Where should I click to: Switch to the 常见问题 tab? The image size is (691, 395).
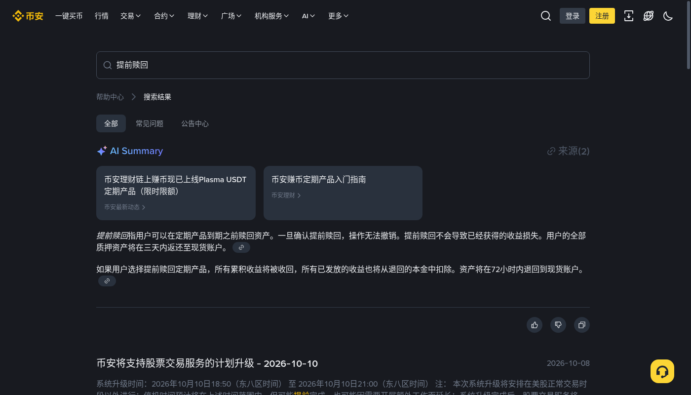(150, 123)
